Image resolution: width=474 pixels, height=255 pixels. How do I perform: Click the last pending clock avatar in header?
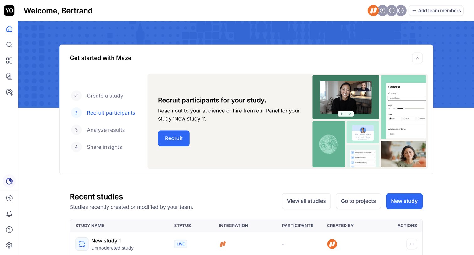pyautogui.click(x=401, y=11)
